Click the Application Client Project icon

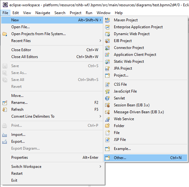point(107,55)
